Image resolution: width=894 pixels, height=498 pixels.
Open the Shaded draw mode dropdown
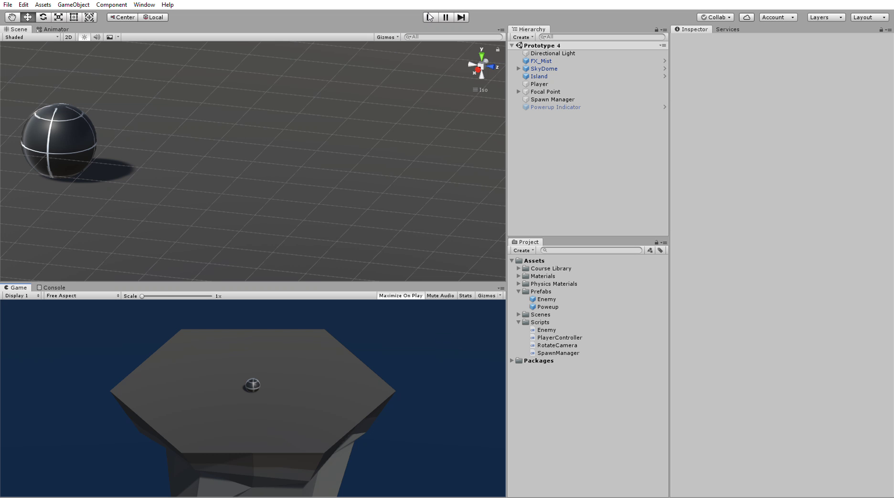pos(32,37)
